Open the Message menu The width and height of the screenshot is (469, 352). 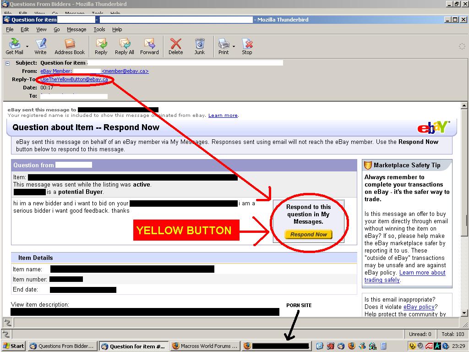[76, 29]
